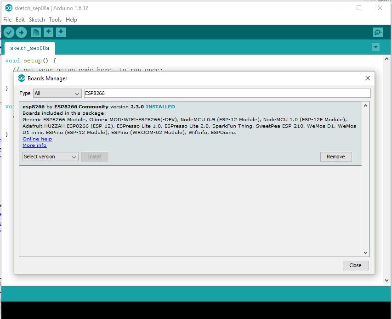Image resolution: width=392 pixels, height=319 pixels.
Task: Open the Tools menu
Action: tap(55, 20)
